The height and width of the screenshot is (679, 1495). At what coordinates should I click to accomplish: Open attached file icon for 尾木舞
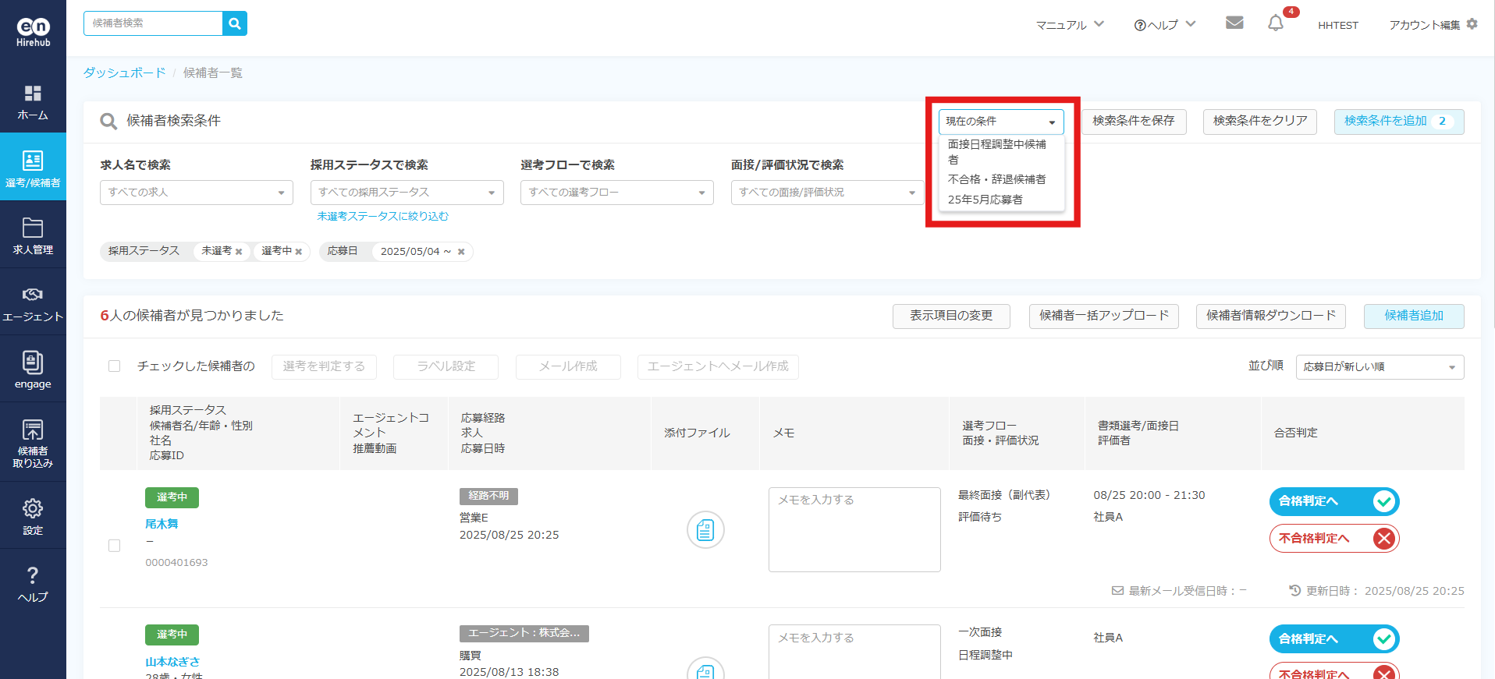pyautogui.click(x=705, y=530)
